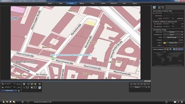Click the green add route point icon
The height and width of the screenshot is (104, 185).
pos(24,84)
